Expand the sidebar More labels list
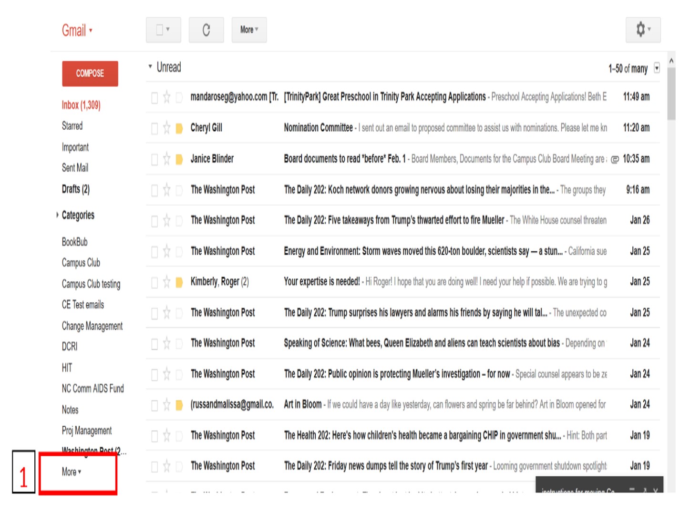This screenshot has height=524, width=680. (72, 472)
